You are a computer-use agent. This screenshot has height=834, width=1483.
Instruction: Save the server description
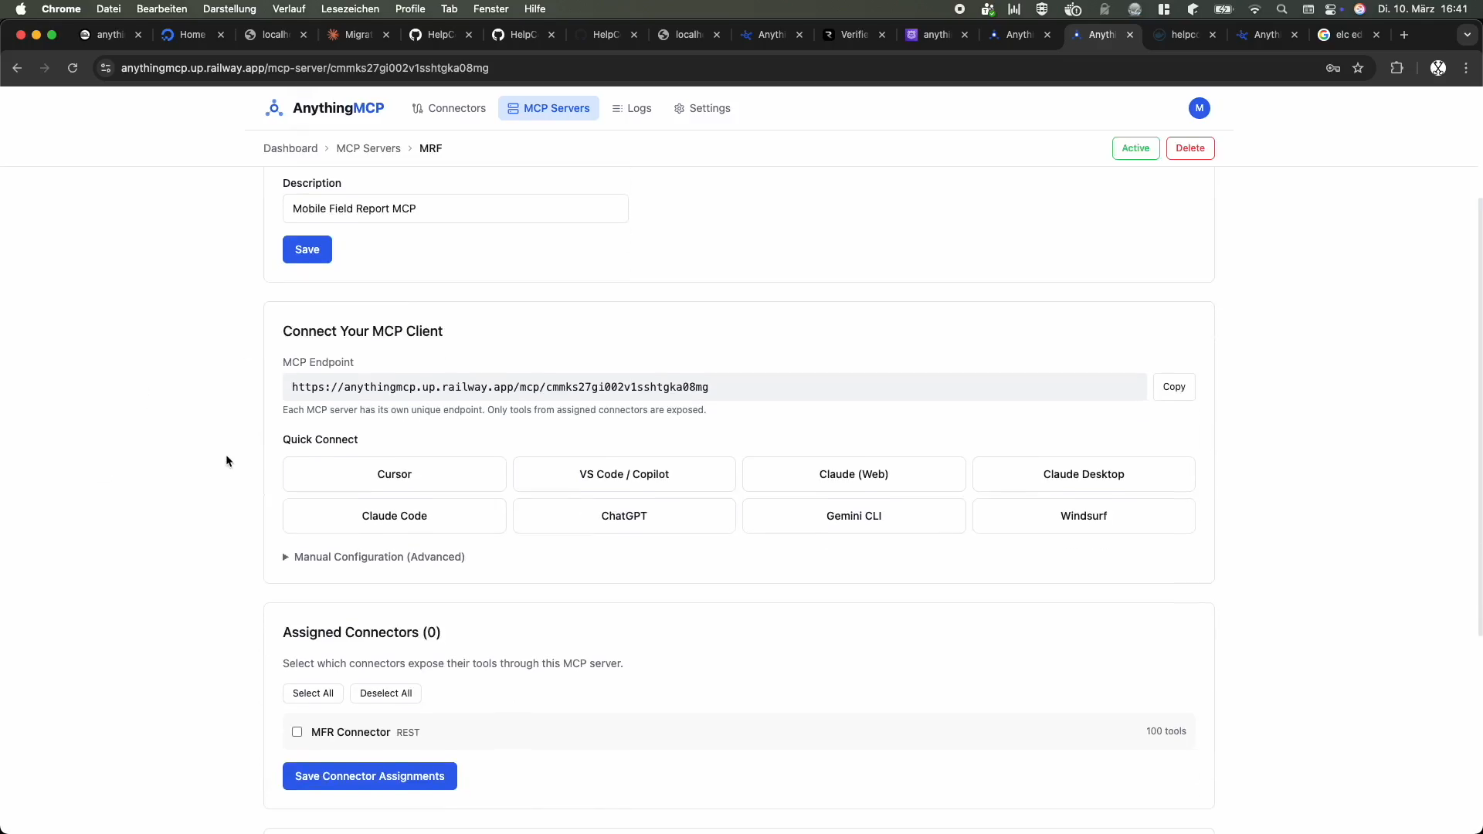click(x=307, y=249)
